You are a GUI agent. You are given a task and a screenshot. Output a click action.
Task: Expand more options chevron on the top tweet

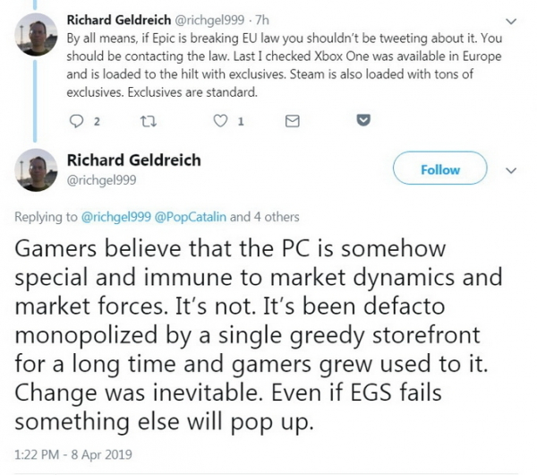click(x=510, y=17)
